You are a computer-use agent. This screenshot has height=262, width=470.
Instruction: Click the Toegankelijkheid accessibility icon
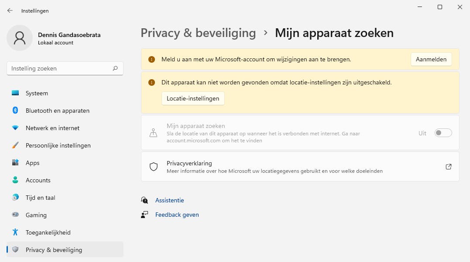tap(15, 232)
